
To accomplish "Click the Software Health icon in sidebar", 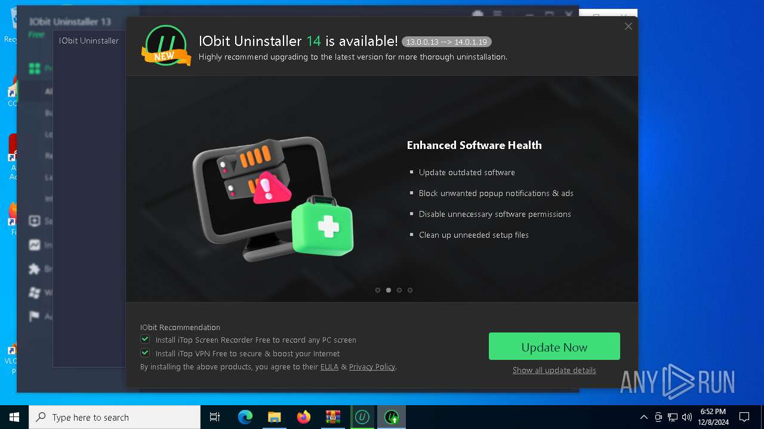I will pos(35,221).
